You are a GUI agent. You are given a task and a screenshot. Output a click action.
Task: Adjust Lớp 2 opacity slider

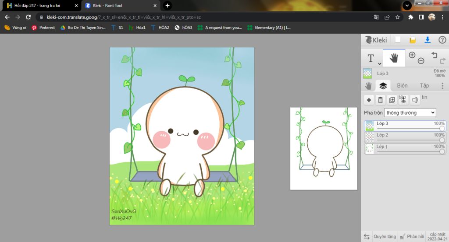click(442, 140)
